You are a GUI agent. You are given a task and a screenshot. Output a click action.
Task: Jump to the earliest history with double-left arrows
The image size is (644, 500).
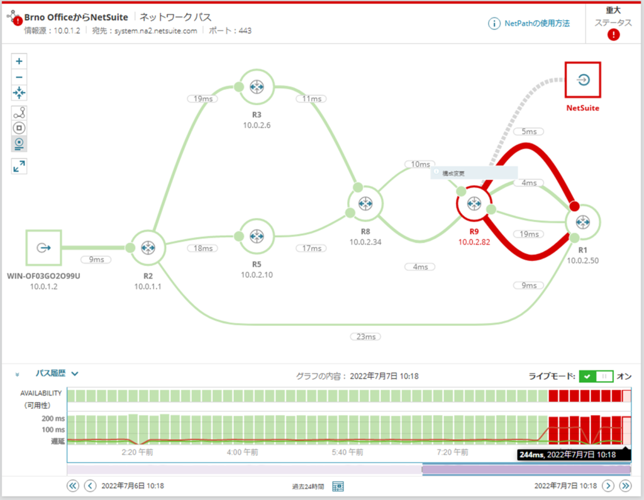[73, 486]
